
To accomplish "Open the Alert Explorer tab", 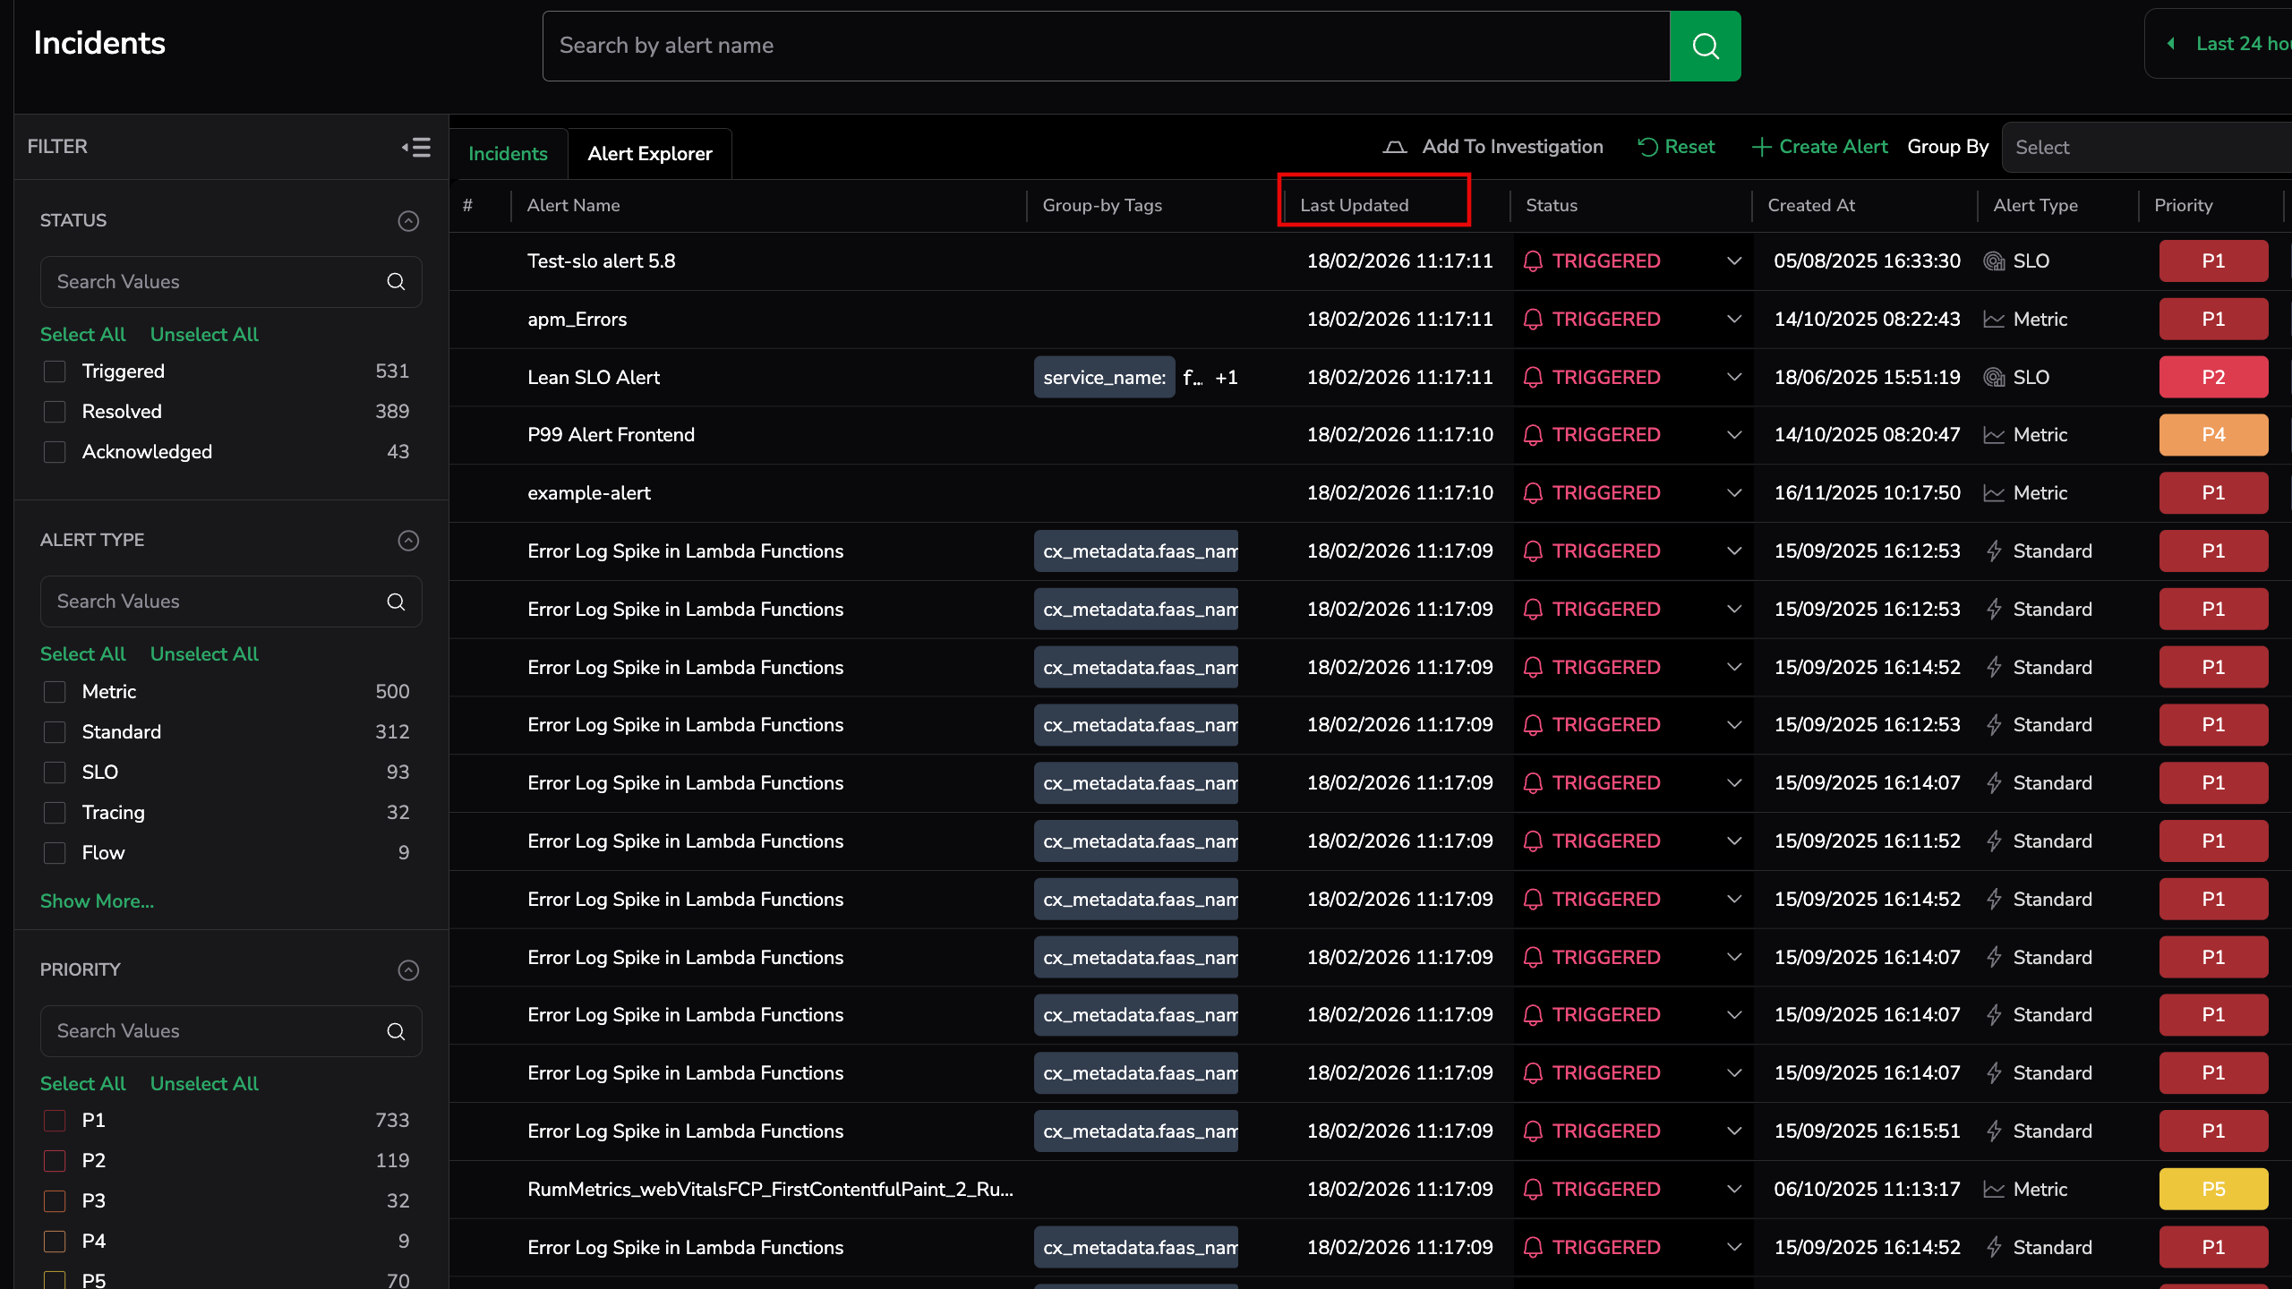I will [650, 154].
